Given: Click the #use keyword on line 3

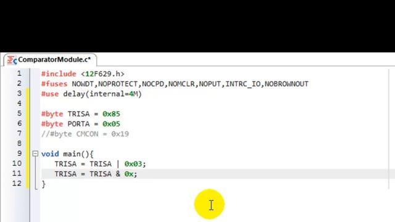Looking at the screenshot, I should pos(50,94).
